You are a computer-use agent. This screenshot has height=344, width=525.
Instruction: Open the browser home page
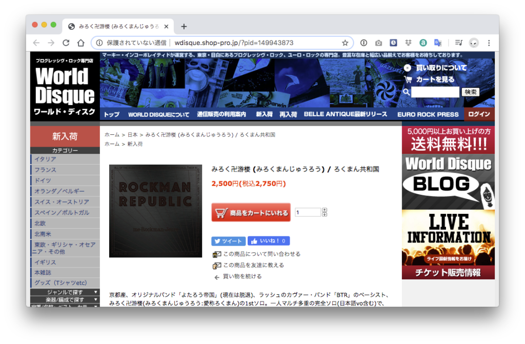[x=80, y=43]
